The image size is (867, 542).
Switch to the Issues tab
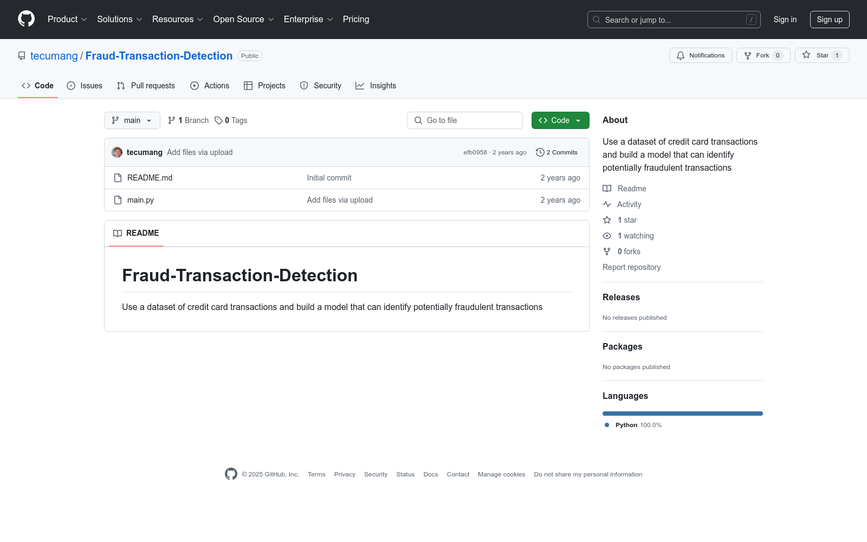(85, 86)
